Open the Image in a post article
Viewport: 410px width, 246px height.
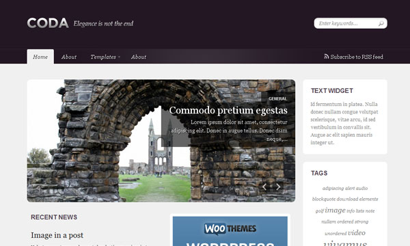point(57,235)
